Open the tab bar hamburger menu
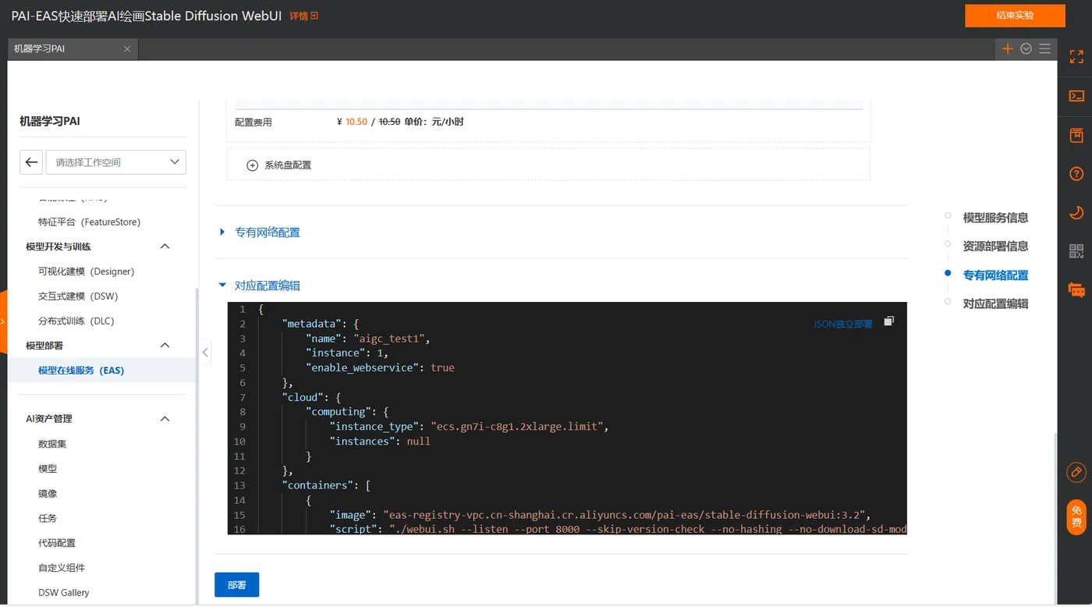The width and height of the screenshot is (1092, 607). [1044, 48]
